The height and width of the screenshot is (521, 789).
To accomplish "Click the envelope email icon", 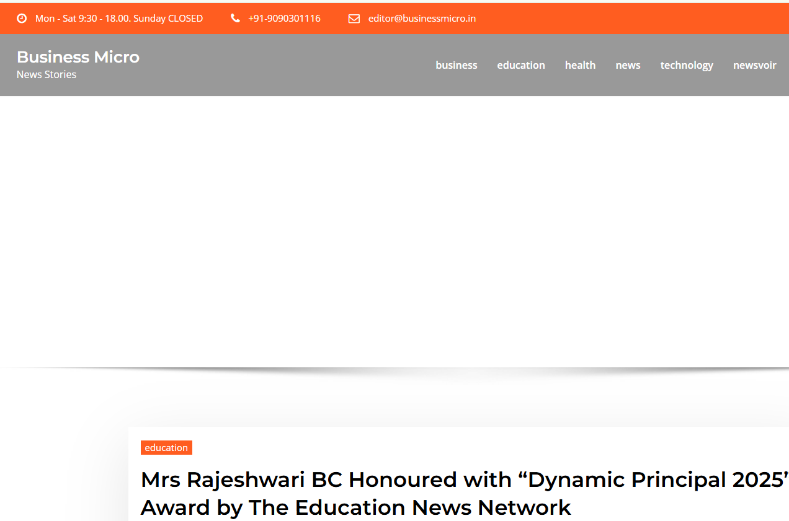I will pyautogui.click(x=354, y=19).
